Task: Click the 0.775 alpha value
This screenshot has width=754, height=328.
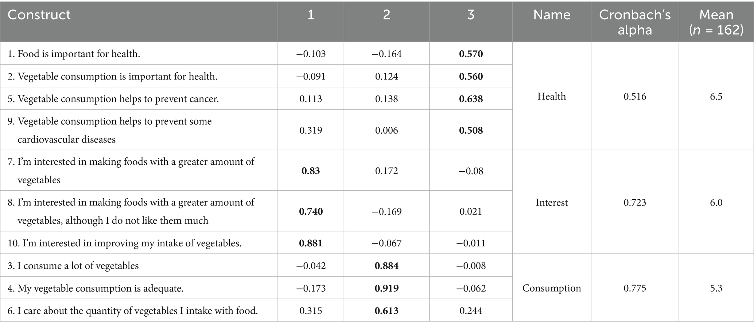Action: [635, 288]
